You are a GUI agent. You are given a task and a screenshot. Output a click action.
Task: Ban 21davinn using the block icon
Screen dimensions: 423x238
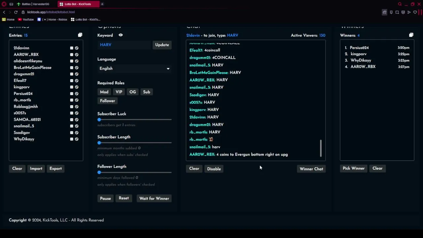tap(77, 48)
